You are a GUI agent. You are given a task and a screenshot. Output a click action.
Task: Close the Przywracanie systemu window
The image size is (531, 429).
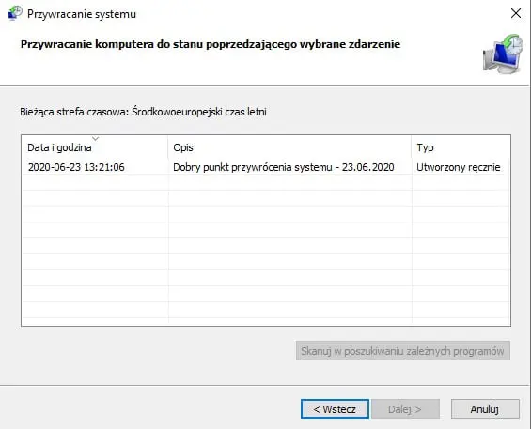tap(516, 13)
